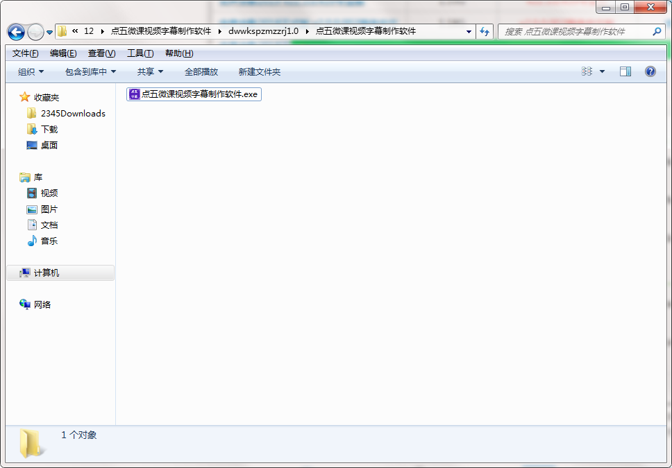This screenshot has height=468, width=672.
Task: Click the 桌面 monitor icon
Action: (32, 145)
